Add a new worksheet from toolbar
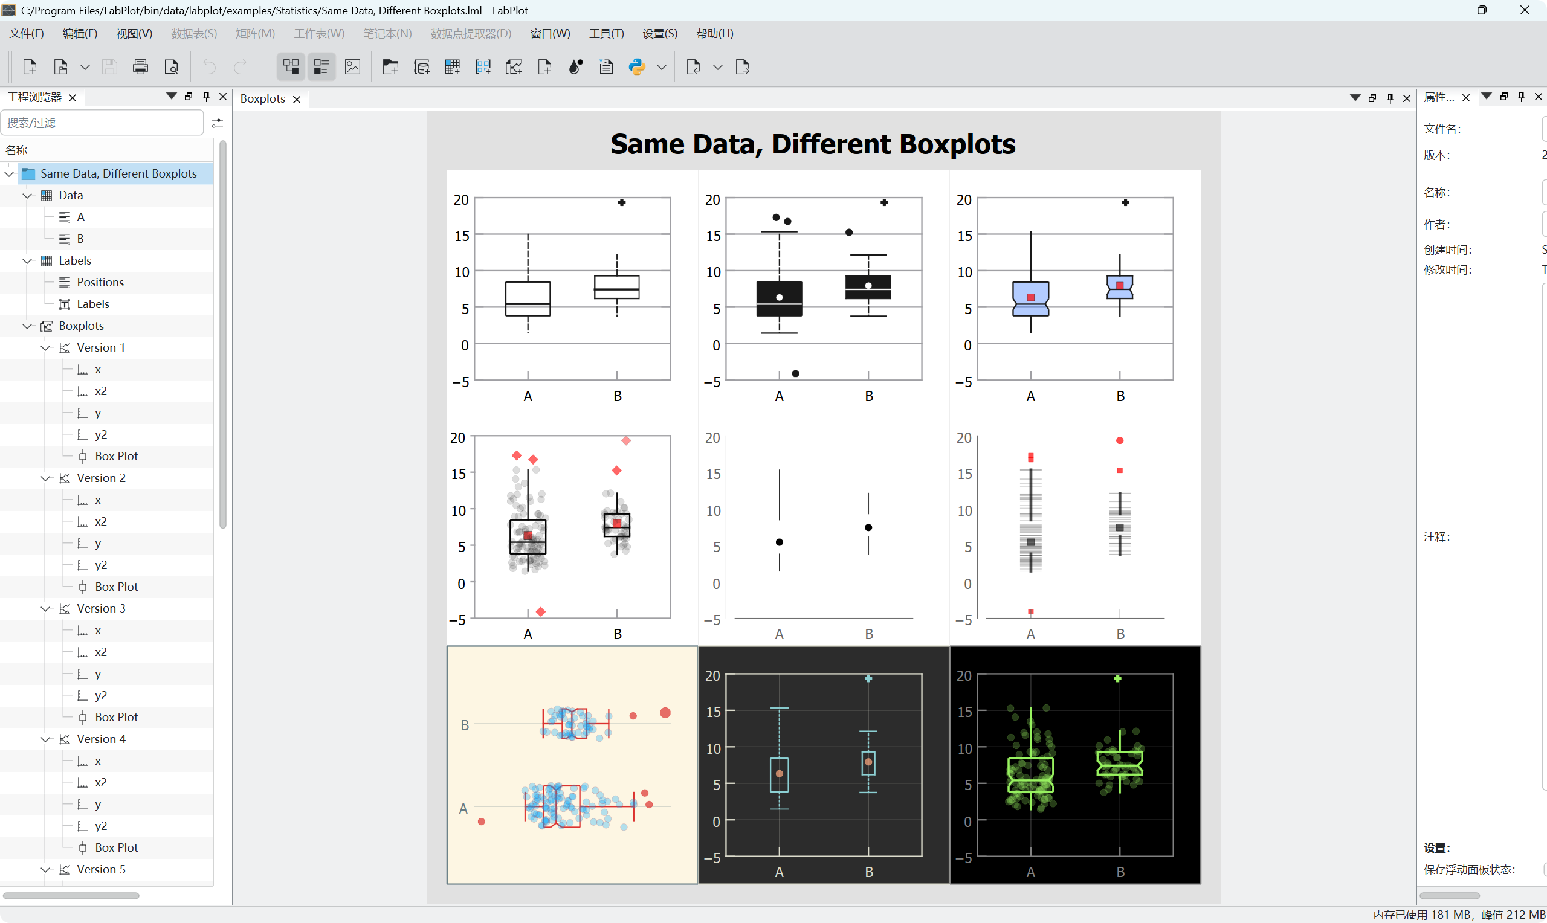 pyautogui.click(x=514, y=67)
